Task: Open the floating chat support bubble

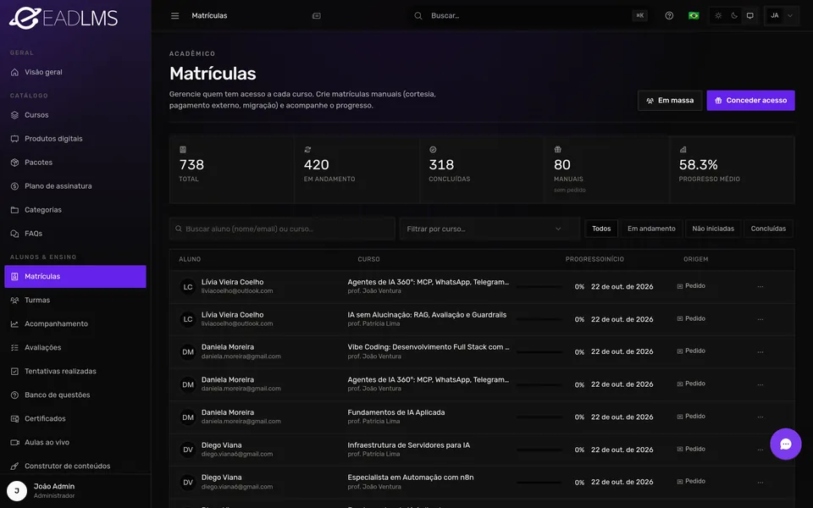Action: (786, 444)
